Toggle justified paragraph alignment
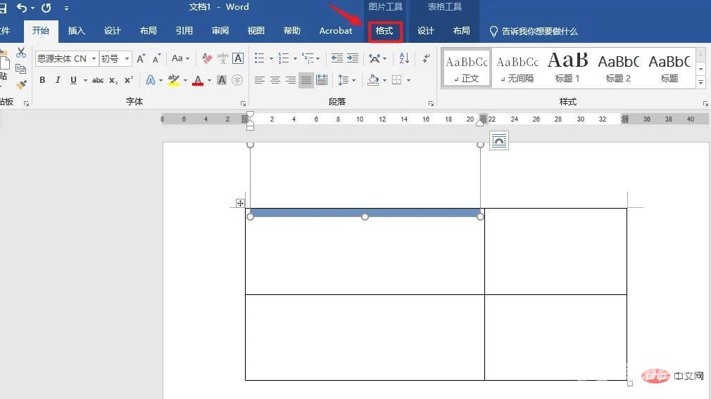 [x=306, y=80]
